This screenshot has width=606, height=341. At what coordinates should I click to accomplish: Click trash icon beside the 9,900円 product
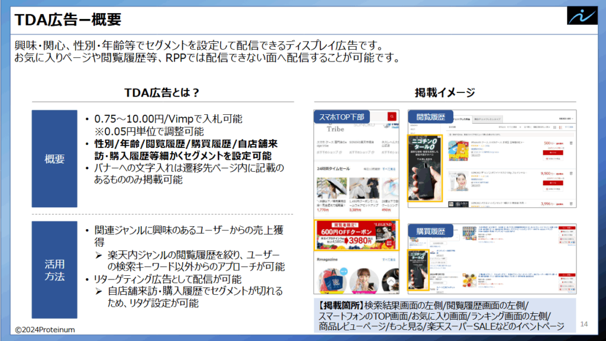click(x=570, y=173)
